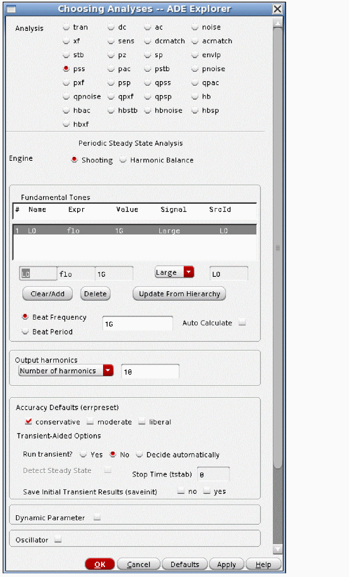
Task: Set Run transient to Yes
Action: pyautogui.click(x=84, y=455)
